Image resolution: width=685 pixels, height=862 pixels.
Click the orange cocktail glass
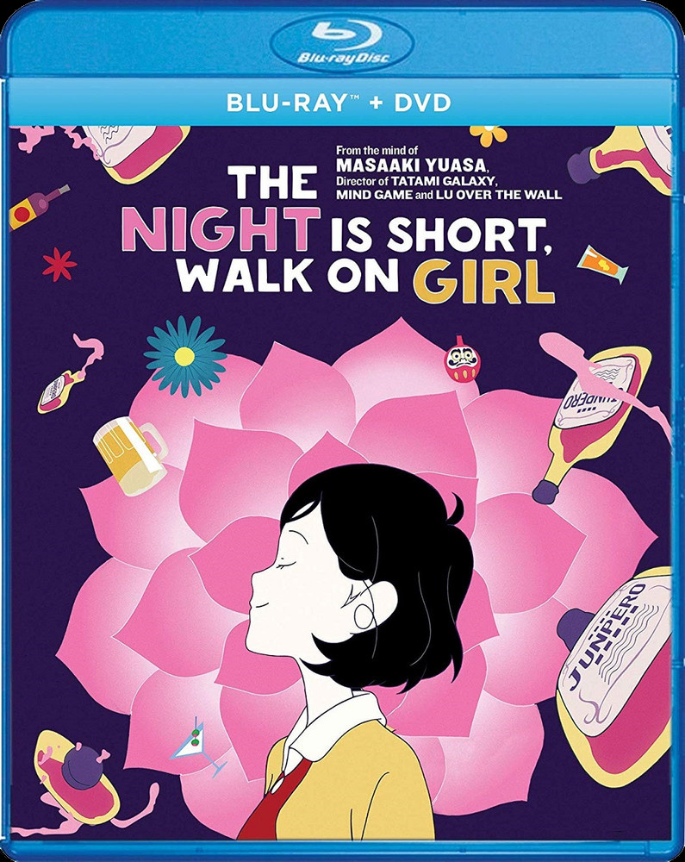pyautogui.click(x=603, y=266)
